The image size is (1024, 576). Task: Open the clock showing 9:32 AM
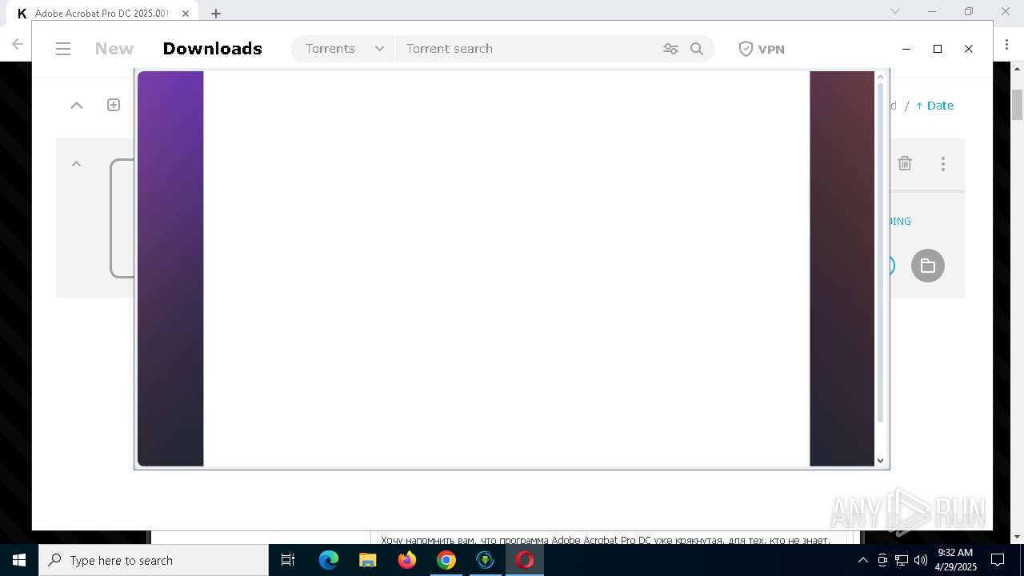(x=956, y=560)
